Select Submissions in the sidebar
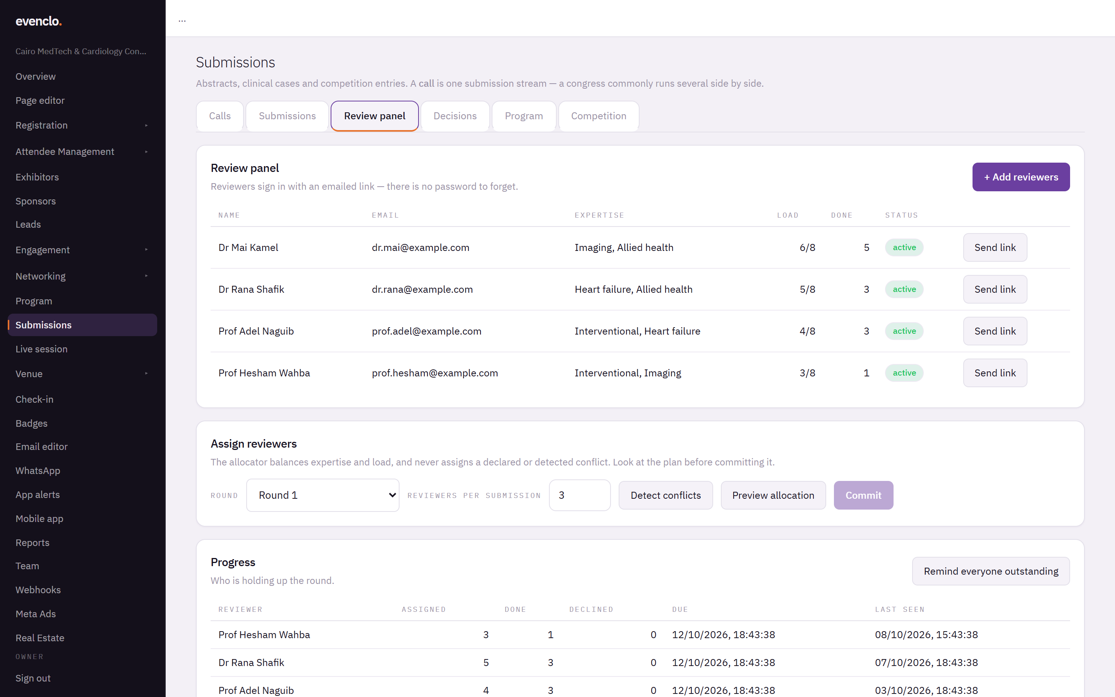1115x697 pixels. [82, 325]
